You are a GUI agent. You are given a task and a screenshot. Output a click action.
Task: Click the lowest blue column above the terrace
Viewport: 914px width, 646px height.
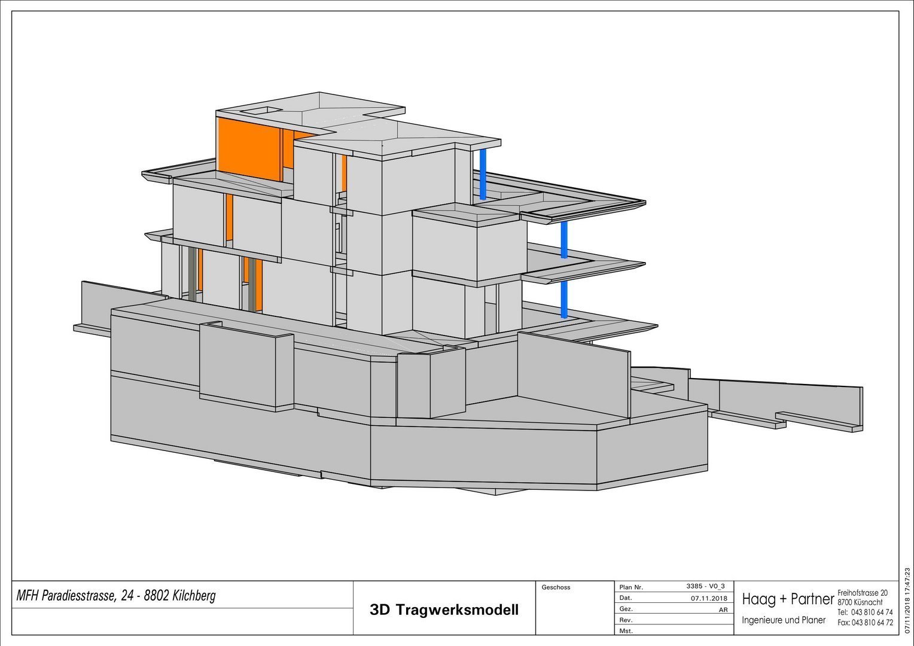[x=564, y=299]
